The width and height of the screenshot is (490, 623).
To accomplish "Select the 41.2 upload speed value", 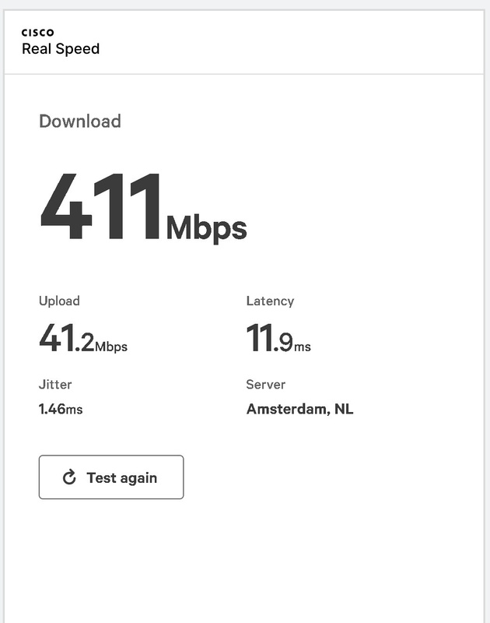I will pyautogui.click(x=67, y=338).
